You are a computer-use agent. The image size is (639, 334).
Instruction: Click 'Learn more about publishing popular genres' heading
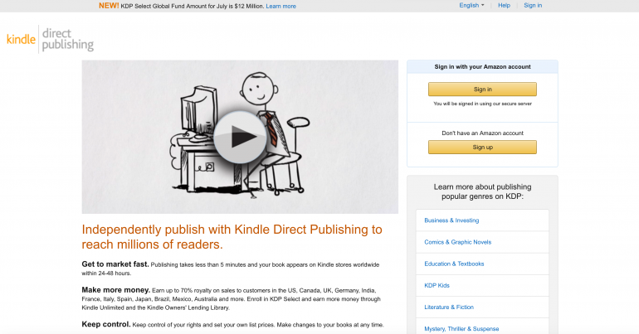482,191
